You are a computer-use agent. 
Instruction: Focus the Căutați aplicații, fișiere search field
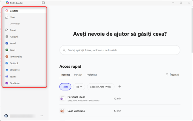pos(120,50)
